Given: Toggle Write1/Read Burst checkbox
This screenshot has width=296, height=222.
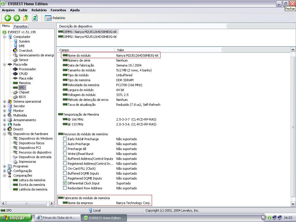Looking at the screenshot, I should point(65,153).
